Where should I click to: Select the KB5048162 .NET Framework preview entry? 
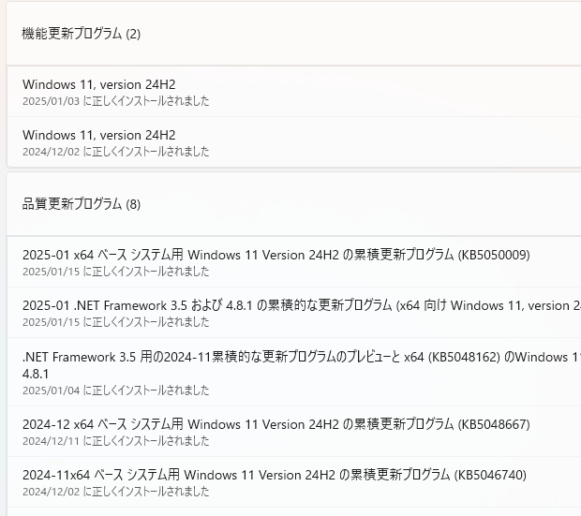point(294,373)
